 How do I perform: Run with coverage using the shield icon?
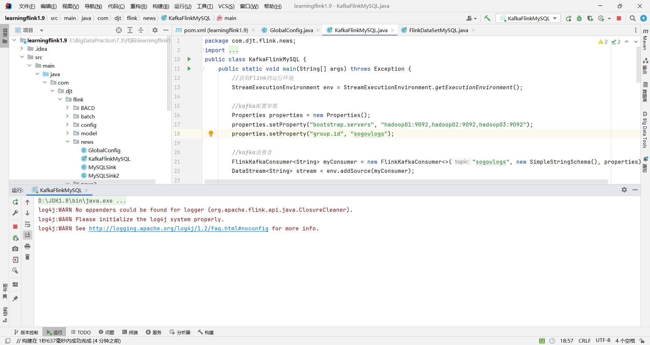pos(590,18)
